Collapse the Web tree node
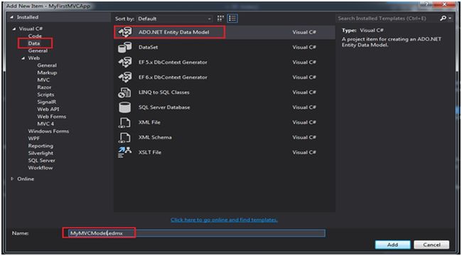 tap(23, 58)
